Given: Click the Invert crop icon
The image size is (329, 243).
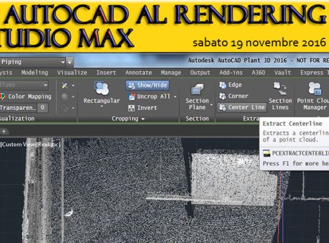Looking at the screenshot, I should [x=132, y=108].
